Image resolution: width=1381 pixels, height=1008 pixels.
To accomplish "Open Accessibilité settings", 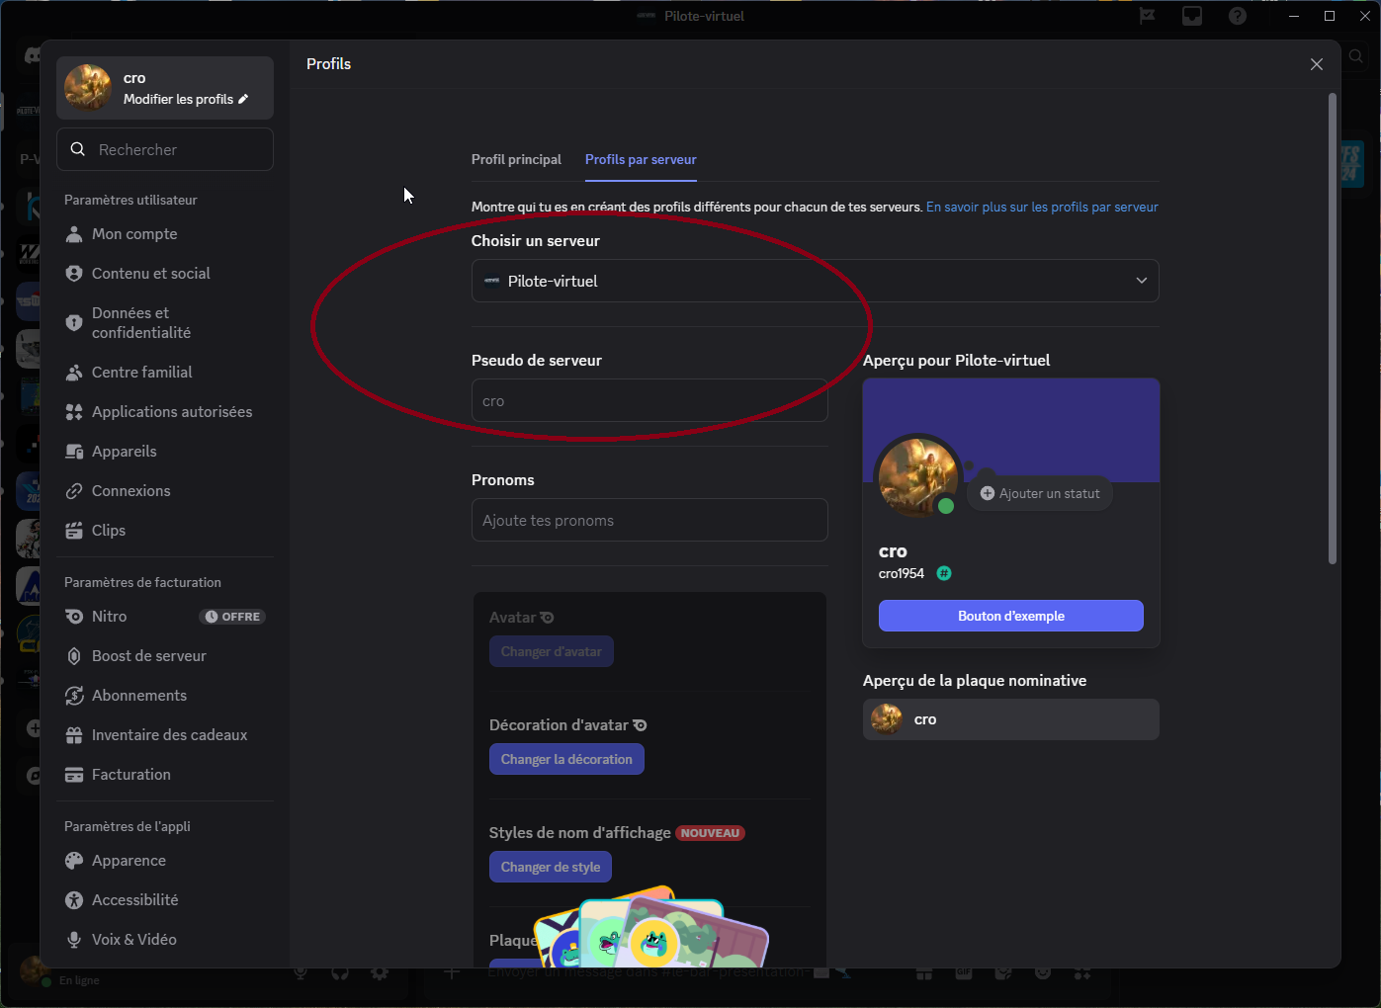I will point(134,900).
